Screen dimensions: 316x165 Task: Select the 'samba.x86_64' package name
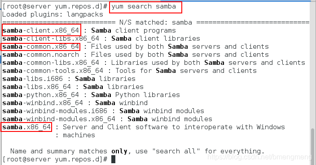(26, 127)
